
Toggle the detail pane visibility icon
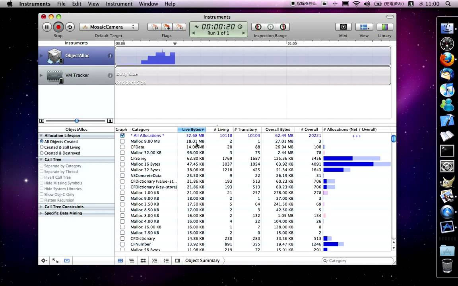(67, 261)
